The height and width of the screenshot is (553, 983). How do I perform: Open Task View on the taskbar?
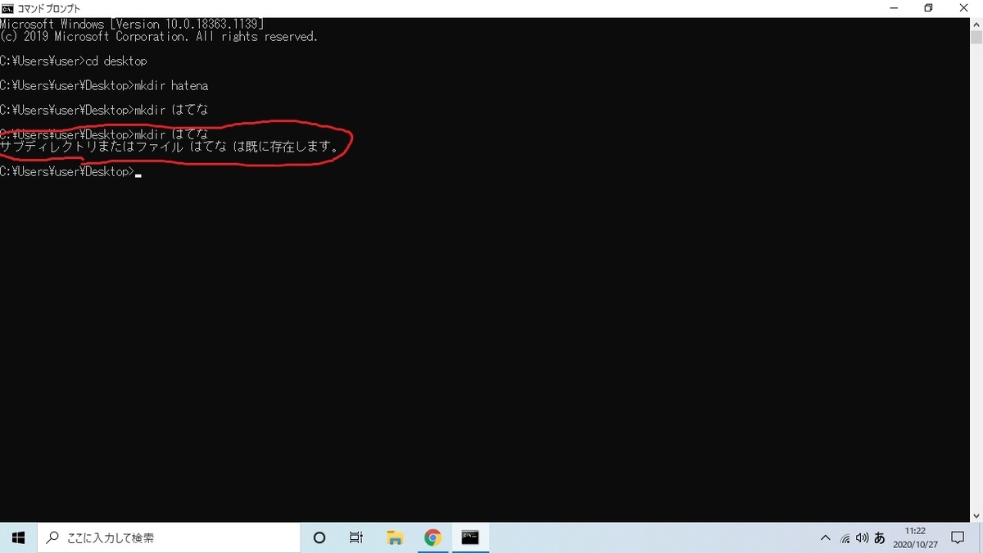[x=356, y=537]
